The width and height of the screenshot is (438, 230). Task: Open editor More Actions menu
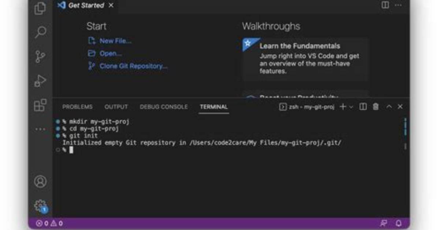[x=398, y=5]
